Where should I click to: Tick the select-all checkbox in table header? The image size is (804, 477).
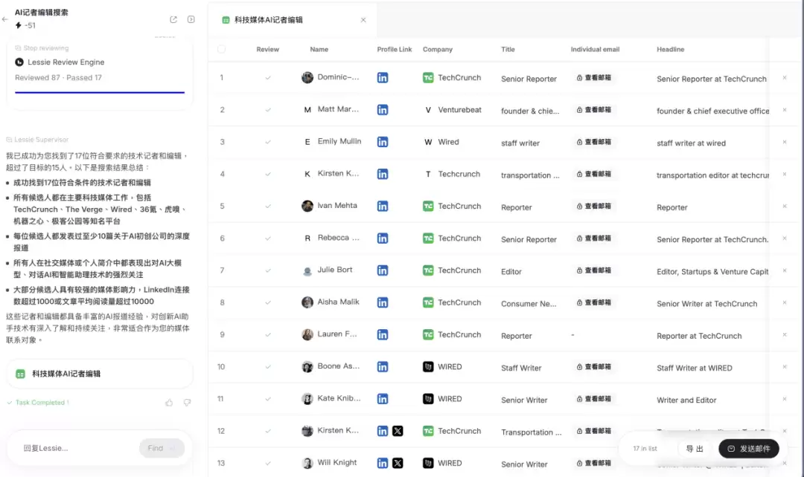221,50
